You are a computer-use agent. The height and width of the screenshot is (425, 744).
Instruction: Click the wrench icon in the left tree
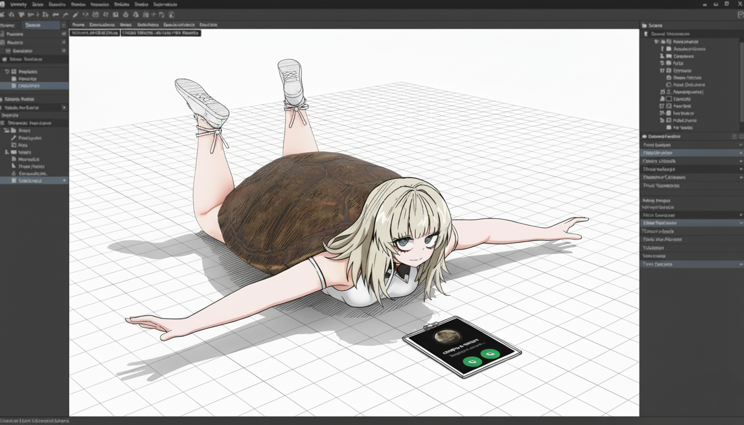14,138
